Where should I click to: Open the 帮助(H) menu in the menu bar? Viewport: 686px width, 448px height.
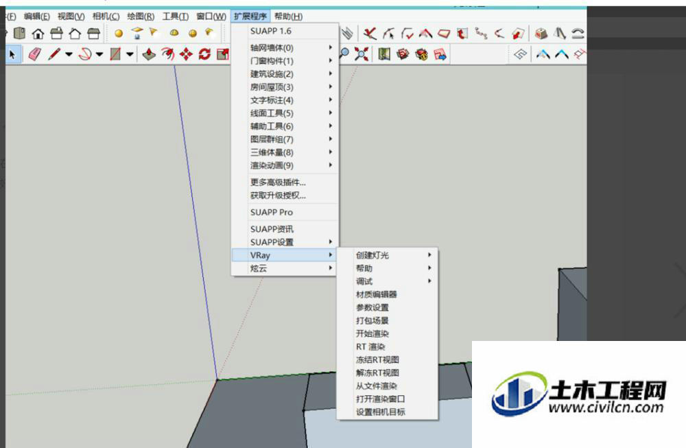click(288, 16)
